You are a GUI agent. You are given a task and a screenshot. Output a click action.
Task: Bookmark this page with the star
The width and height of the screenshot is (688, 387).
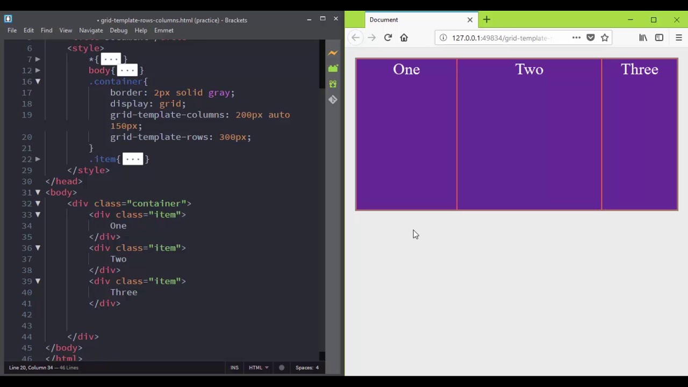coord(605,38)
